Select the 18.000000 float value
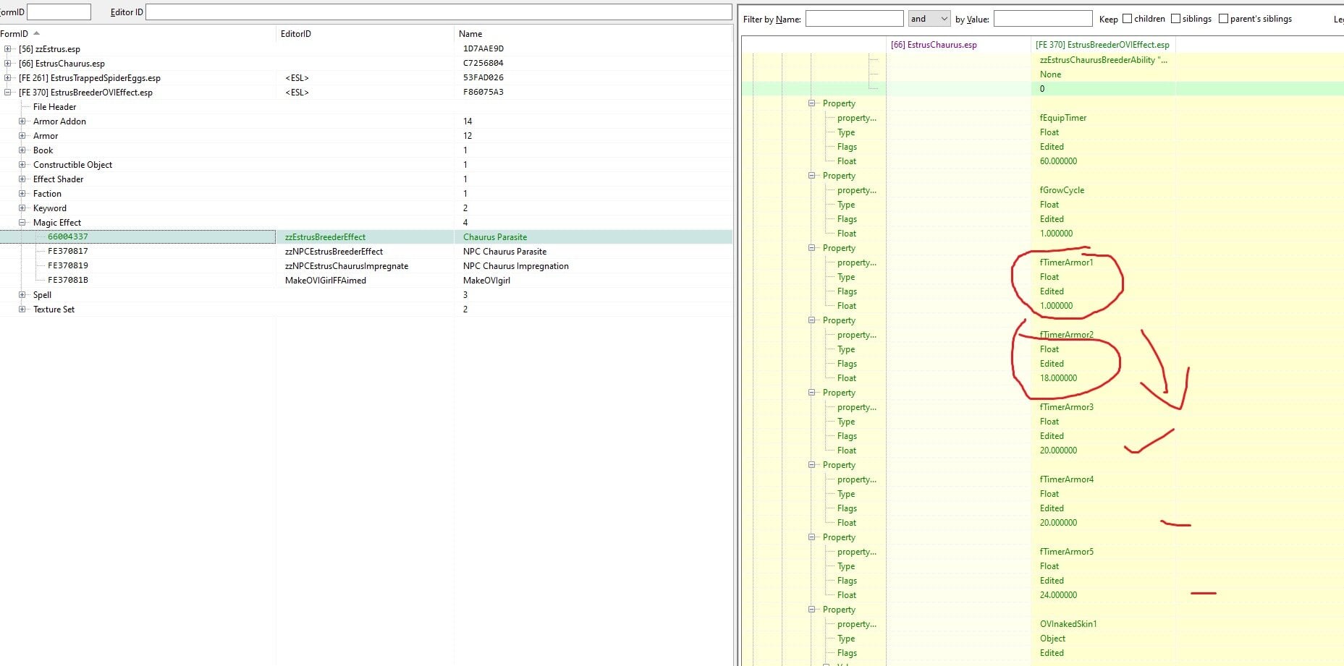The height and width of the screenshot is (666, 1344). coord(1058,378)
